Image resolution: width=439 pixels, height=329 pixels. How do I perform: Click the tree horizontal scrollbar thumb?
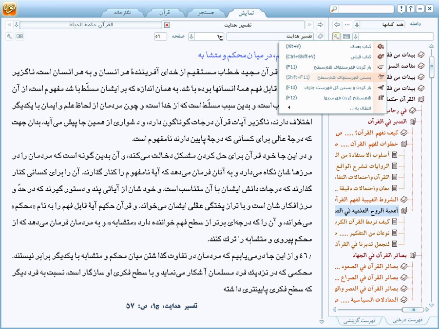click(412, 310)
